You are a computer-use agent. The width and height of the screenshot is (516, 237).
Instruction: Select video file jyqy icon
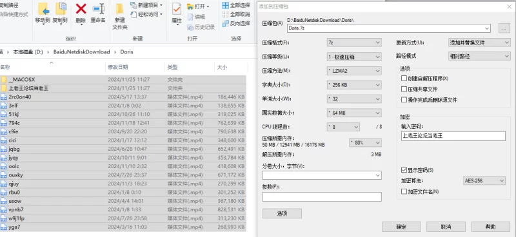[x=4, y=157]
